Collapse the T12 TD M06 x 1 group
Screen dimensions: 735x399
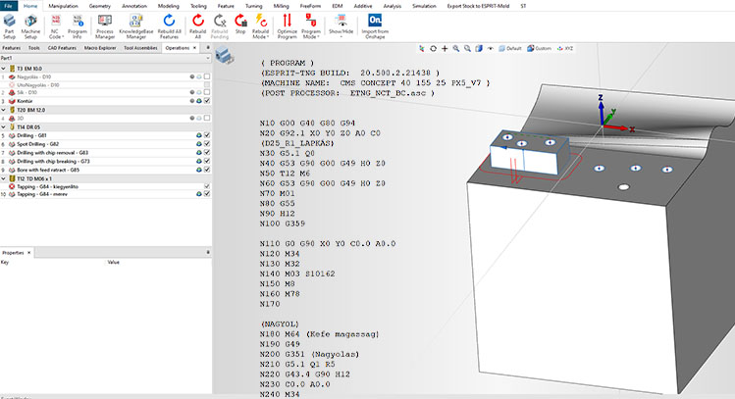click(x=4, y=178)
